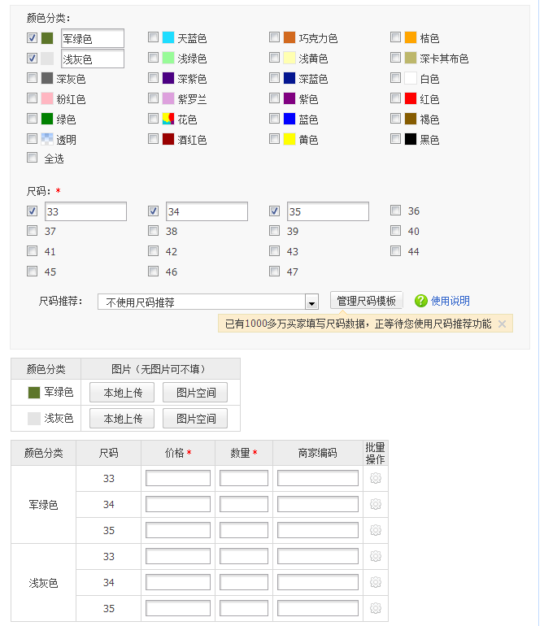Open the 尺码推荐 dropdown
544x626 pixels.
pyautogui.click(x=208, y=302)
